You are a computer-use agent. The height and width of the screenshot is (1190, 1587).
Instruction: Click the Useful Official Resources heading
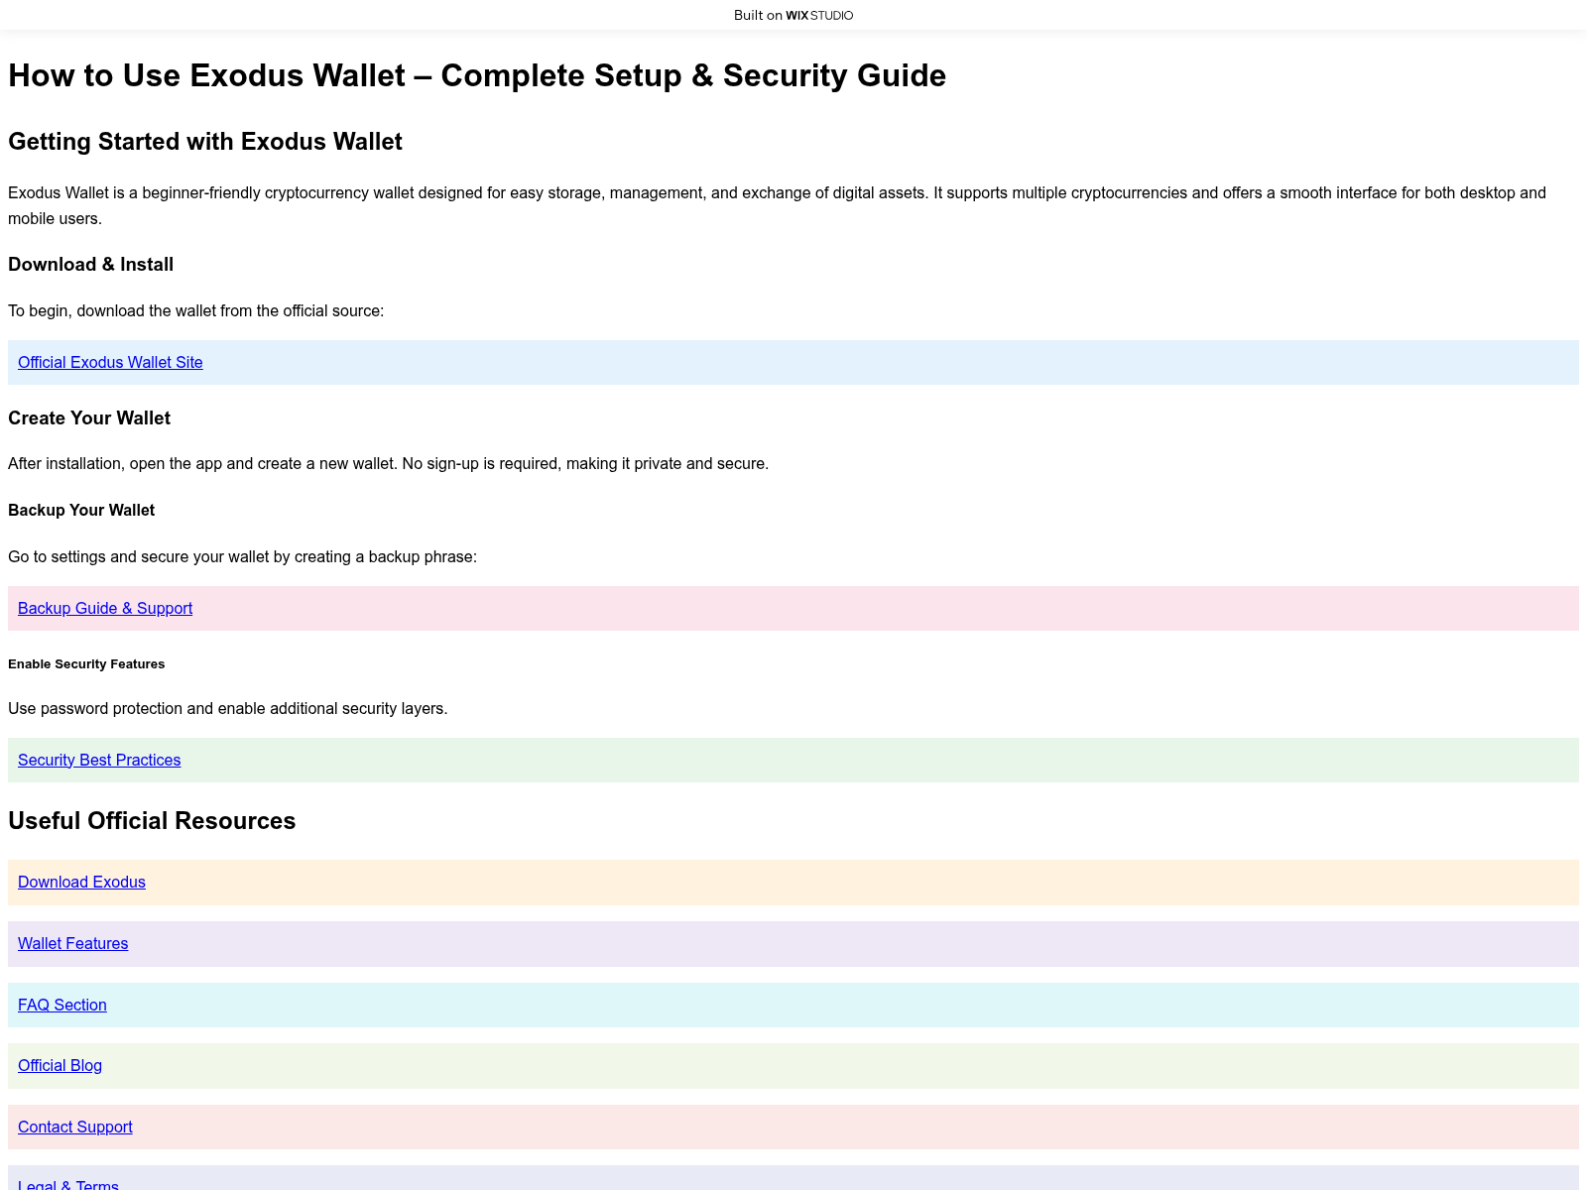point(152,821)
